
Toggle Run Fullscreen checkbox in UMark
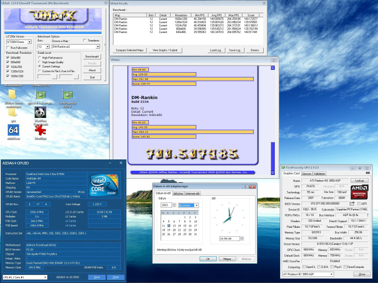tap(8, 48)
